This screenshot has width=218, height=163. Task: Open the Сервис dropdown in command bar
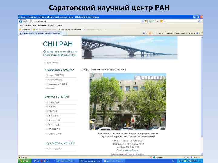coord(191,33)
